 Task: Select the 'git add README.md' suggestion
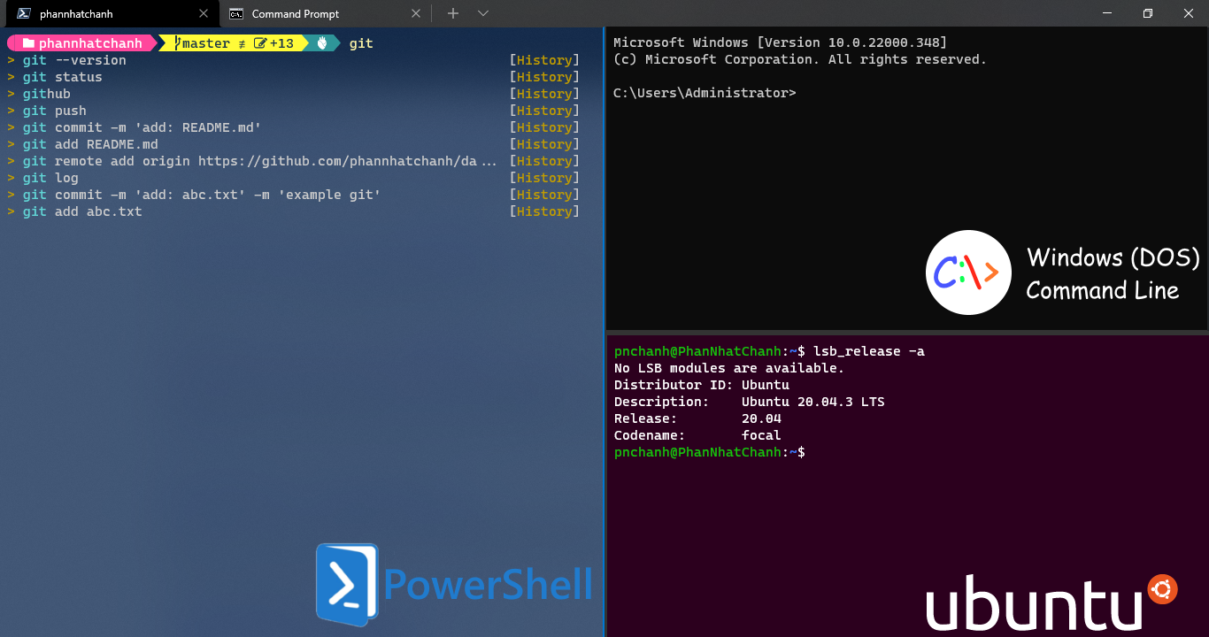click(x=293, y=144)
